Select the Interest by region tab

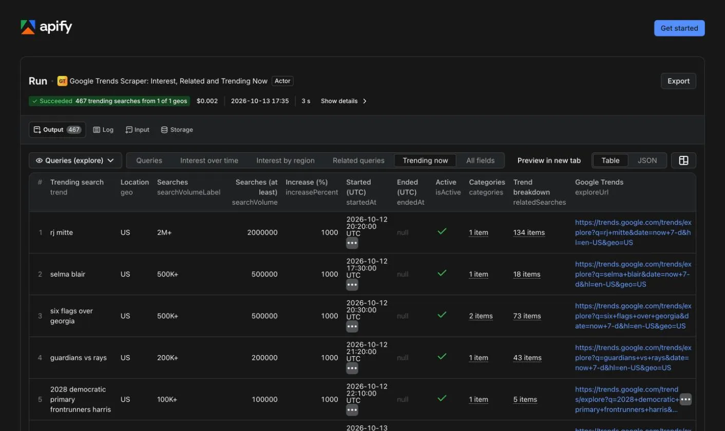(285, 161)
